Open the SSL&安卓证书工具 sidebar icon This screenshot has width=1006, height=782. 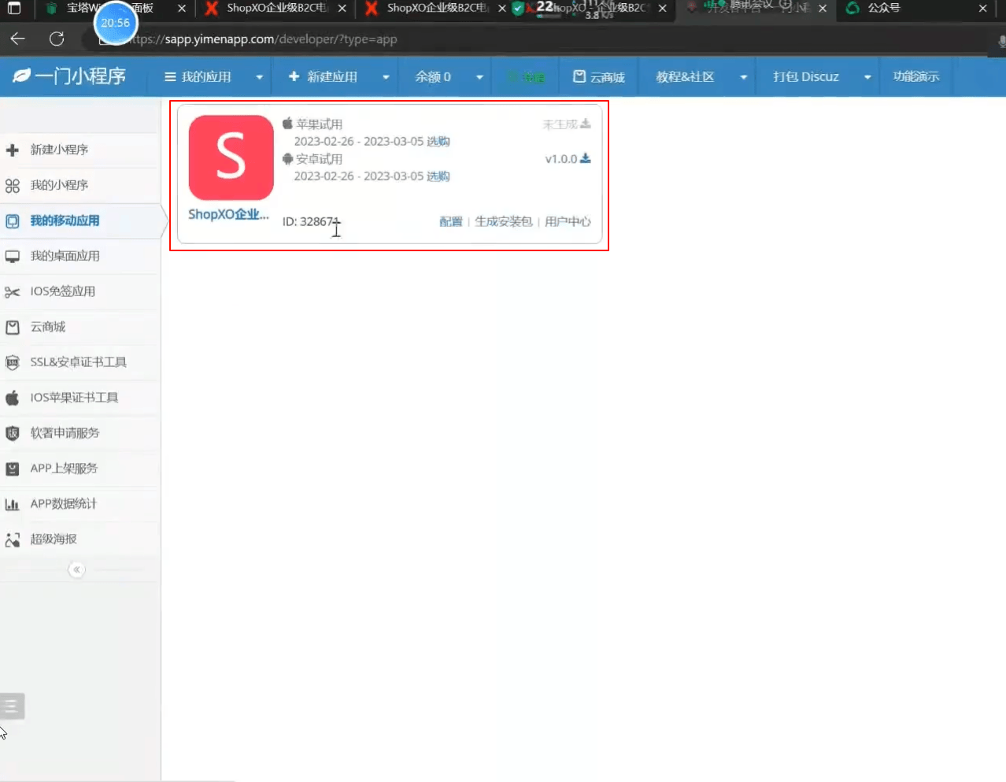pos(13,362)
